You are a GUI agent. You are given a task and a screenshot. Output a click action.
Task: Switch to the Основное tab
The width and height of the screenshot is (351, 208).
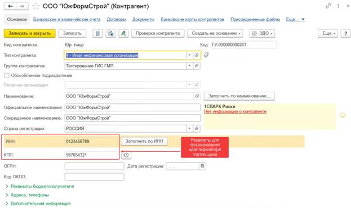[17, 20]
